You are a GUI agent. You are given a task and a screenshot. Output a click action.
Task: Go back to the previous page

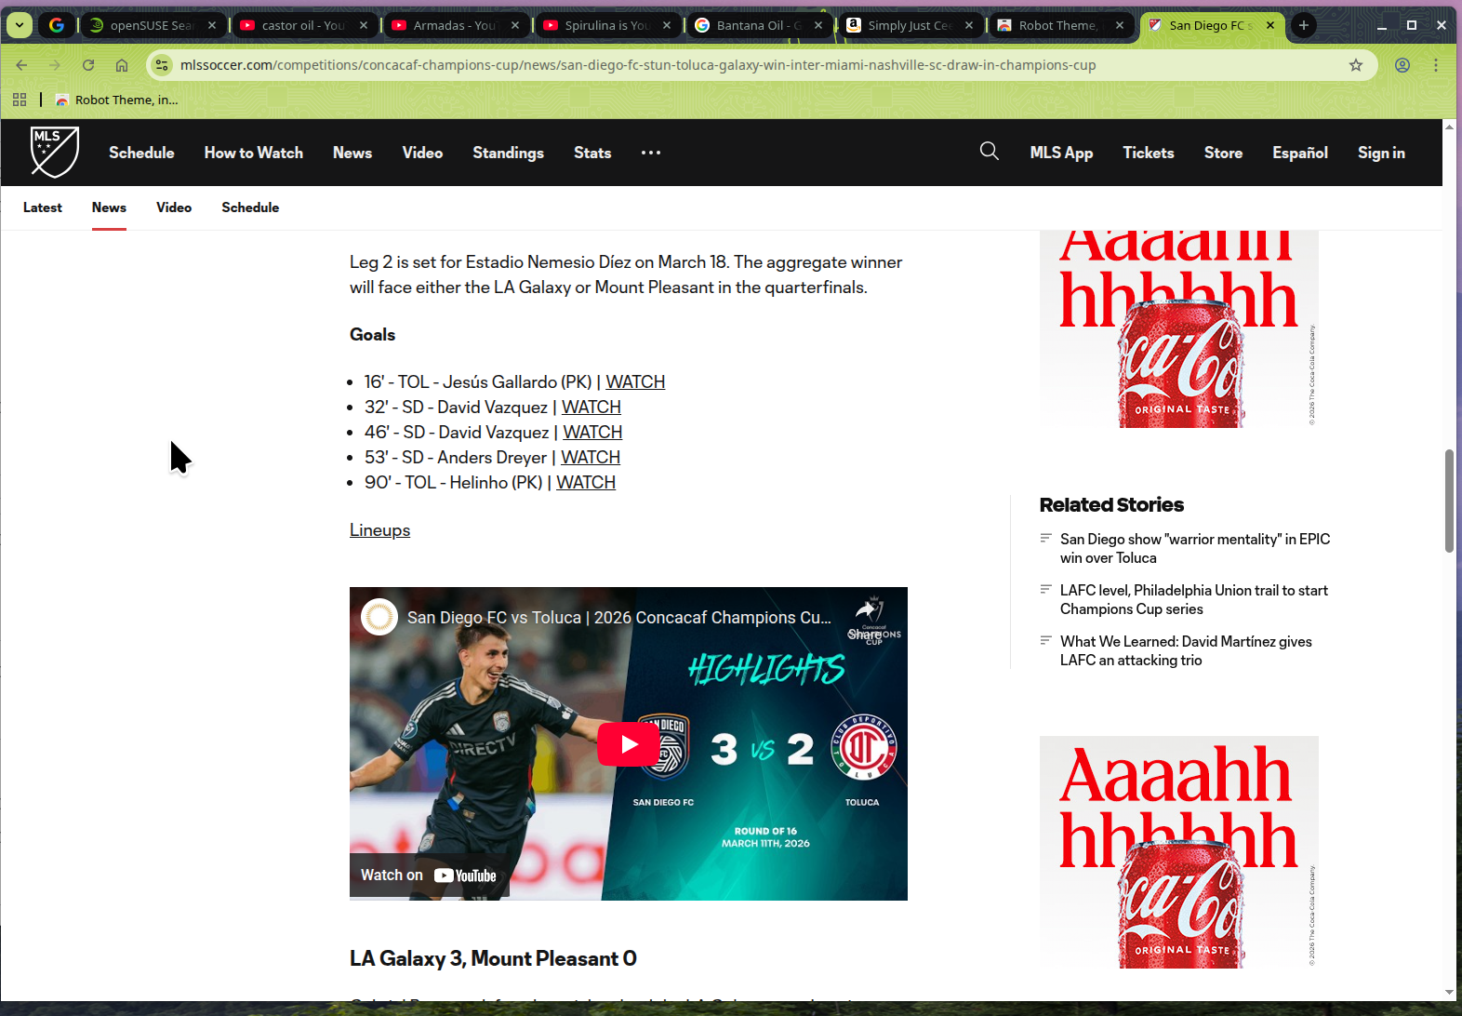point(21,65)
